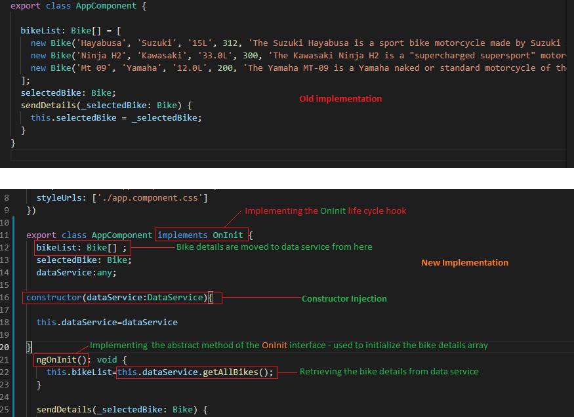
Task: Click the yellow "New Implementation" annotation label
Action: pos(464,262)
